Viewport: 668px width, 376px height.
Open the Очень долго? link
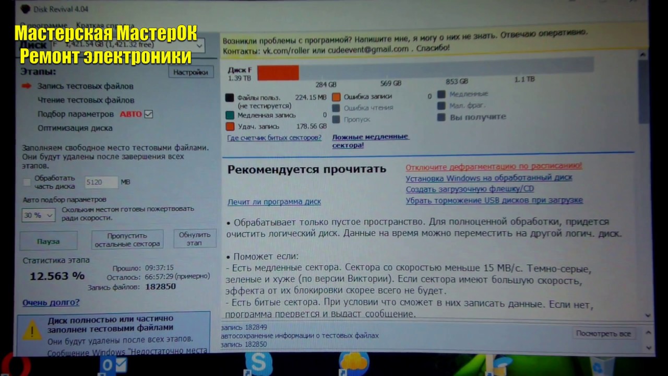click(51, 302)
